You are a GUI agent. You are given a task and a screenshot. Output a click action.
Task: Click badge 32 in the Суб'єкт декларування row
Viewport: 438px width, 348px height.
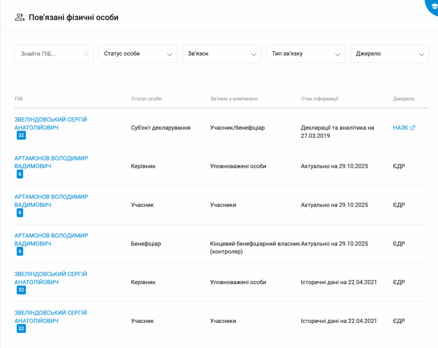pyautogui.click(x=21, y=136)
